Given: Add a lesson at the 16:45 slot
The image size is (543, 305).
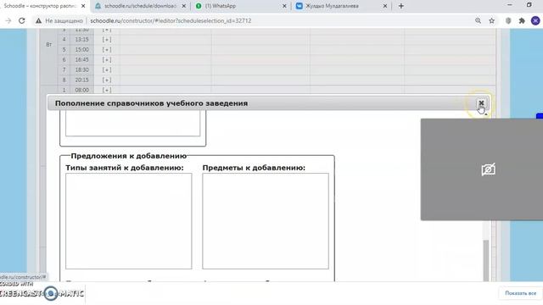Looking at the screenshot, I should point(107,59).
